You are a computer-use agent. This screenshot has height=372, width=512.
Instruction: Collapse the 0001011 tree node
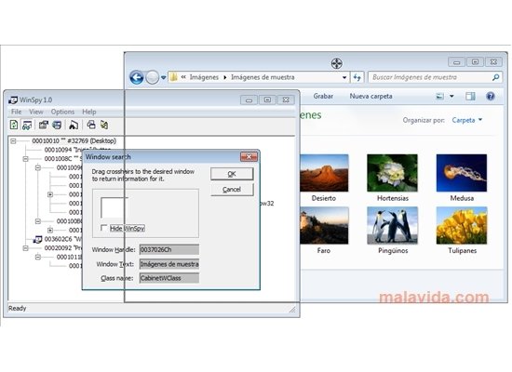point(38,257)
